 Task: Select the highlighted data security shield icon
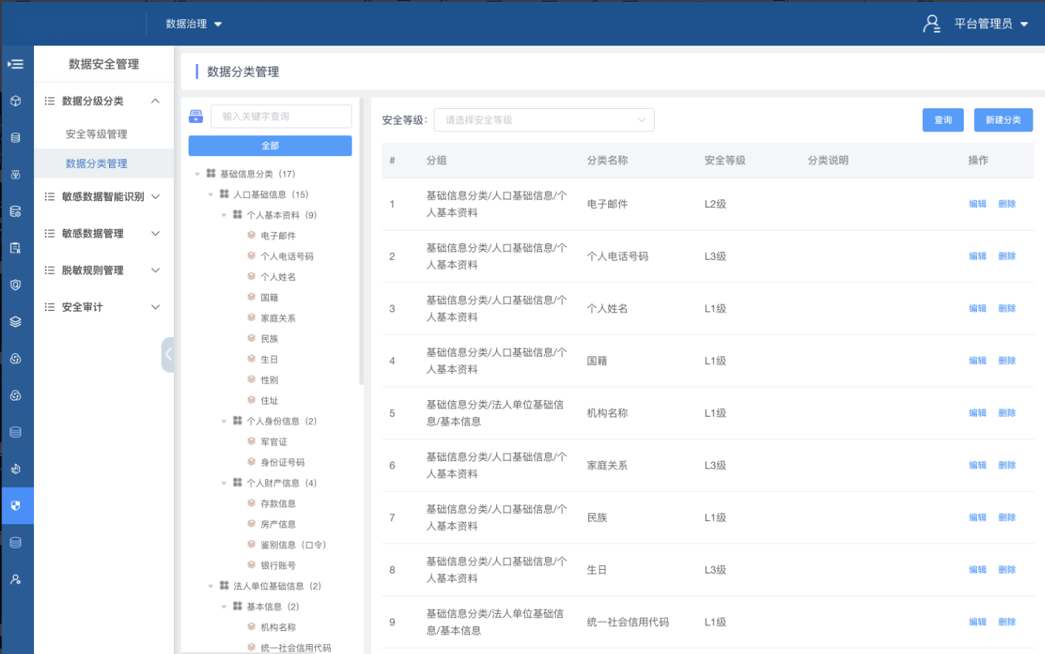point(15,506)
